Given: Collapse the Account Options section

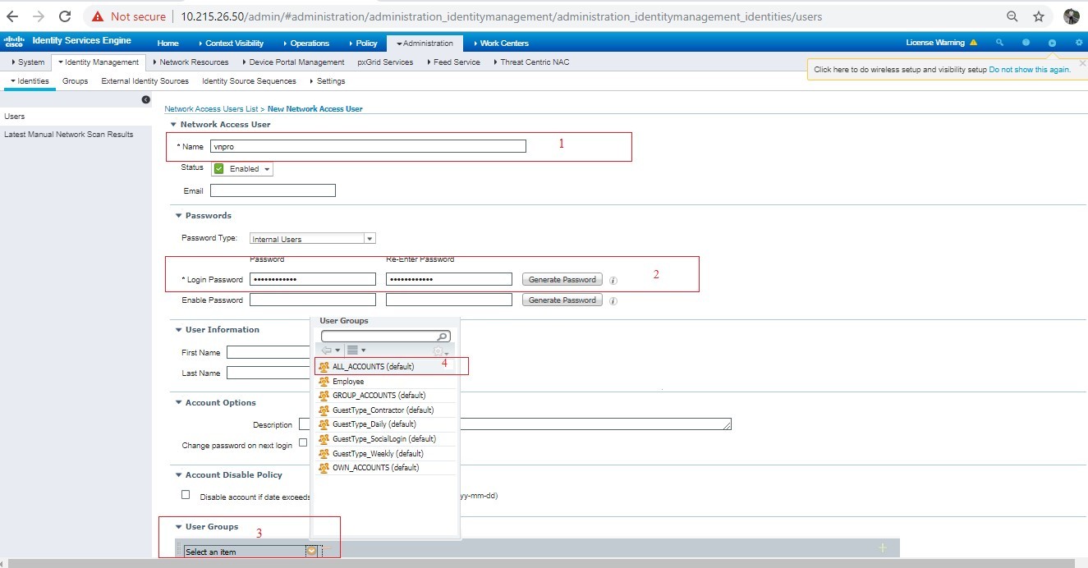Looking at the screenshot, I should pyautogui.click(x=178, y=403).
